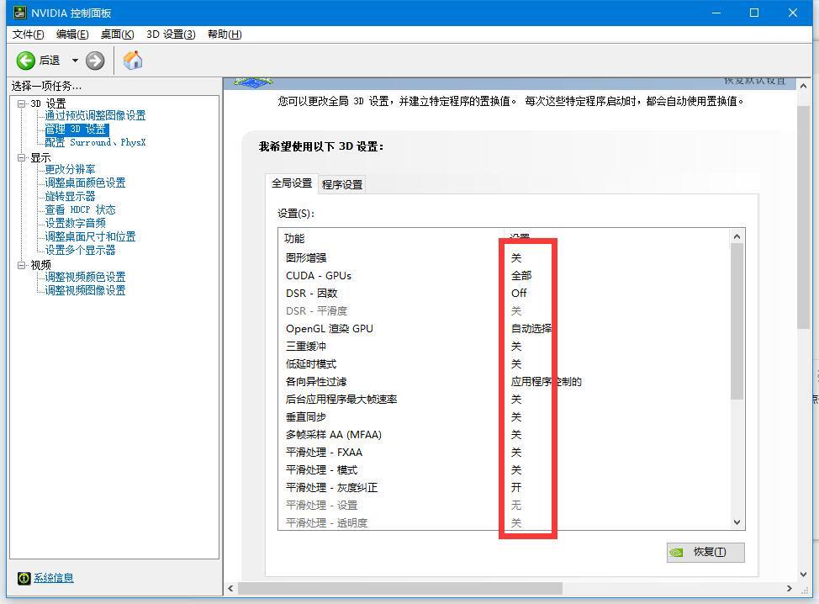The height and width of the screenshot is (604, 819).
Task: Collapse the 3D 设置 tree branch
Action: (x=20, y=103)
